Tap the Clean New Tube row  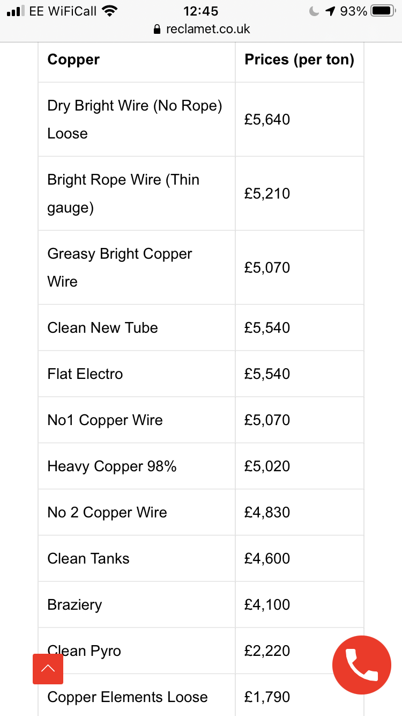(x=102, y=327)
